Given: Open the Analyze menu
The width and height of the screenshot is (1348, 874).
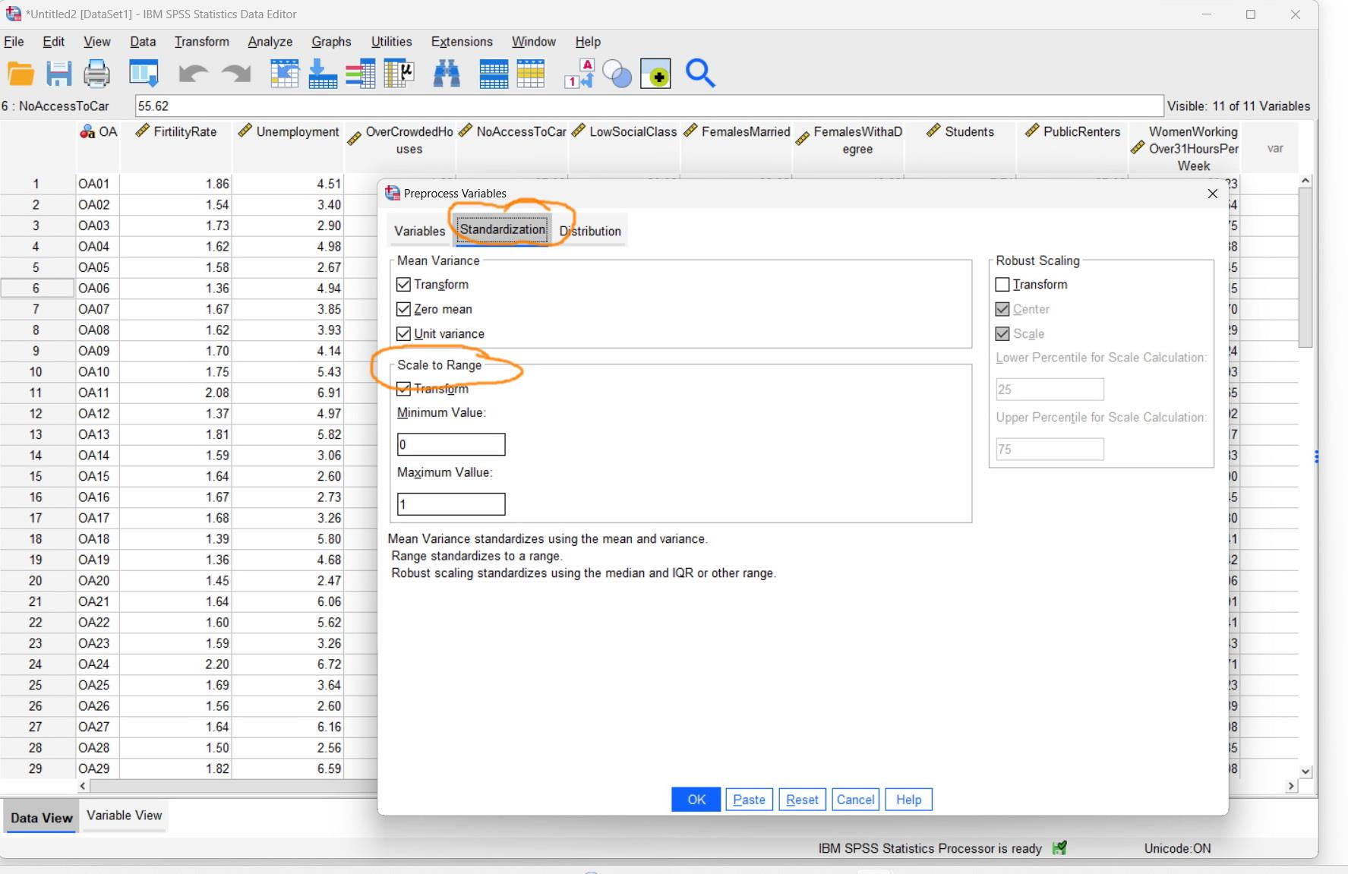Looking at the screenshot, I should (270, 42).
